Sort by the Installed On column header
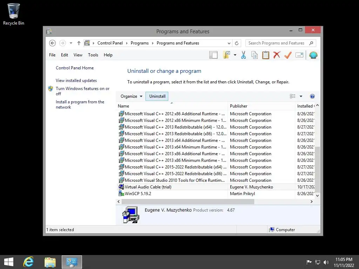Viewport: 359px width, 269px height. coord(305,106)
